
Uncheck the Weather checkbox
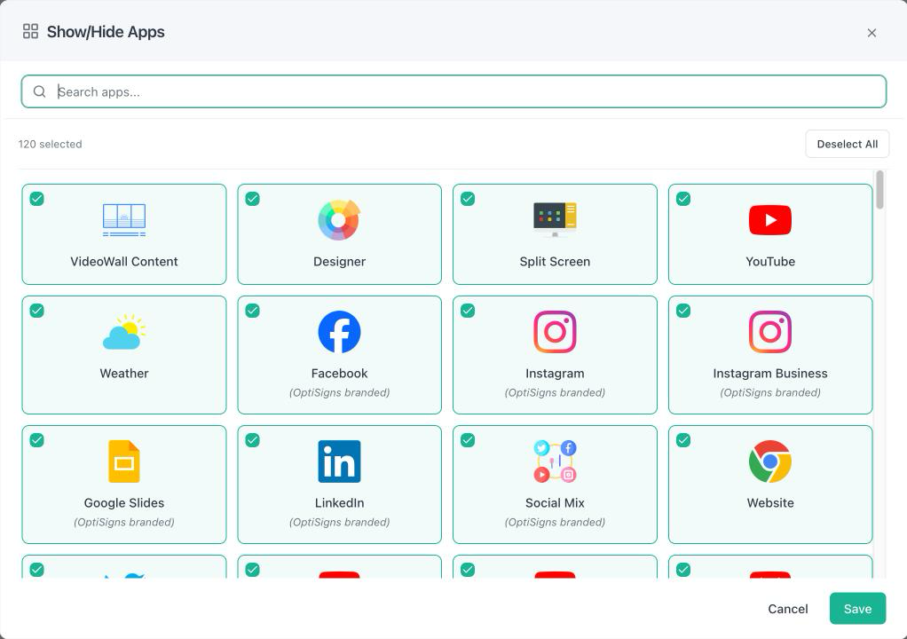pos(37,311)
